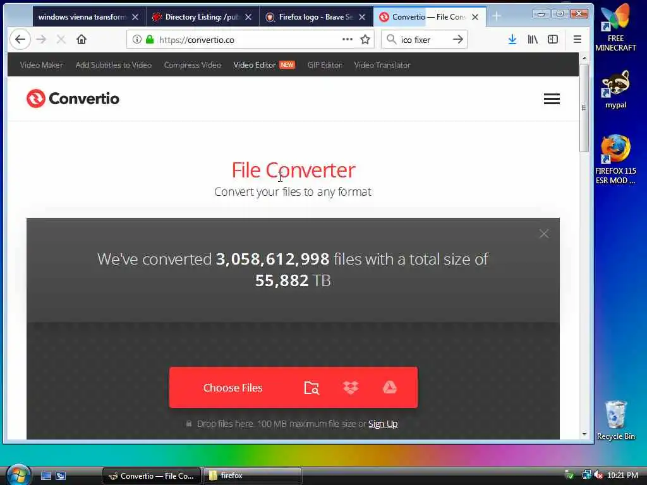Bookmark this page with the star icon

[365, 40]
